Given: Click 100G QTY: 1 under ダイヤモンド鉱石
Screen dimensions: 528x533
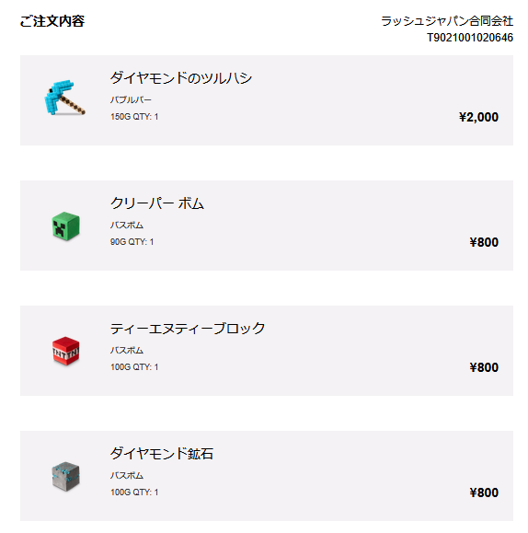Looking at the screenshot, I should (x=134, y=492).
